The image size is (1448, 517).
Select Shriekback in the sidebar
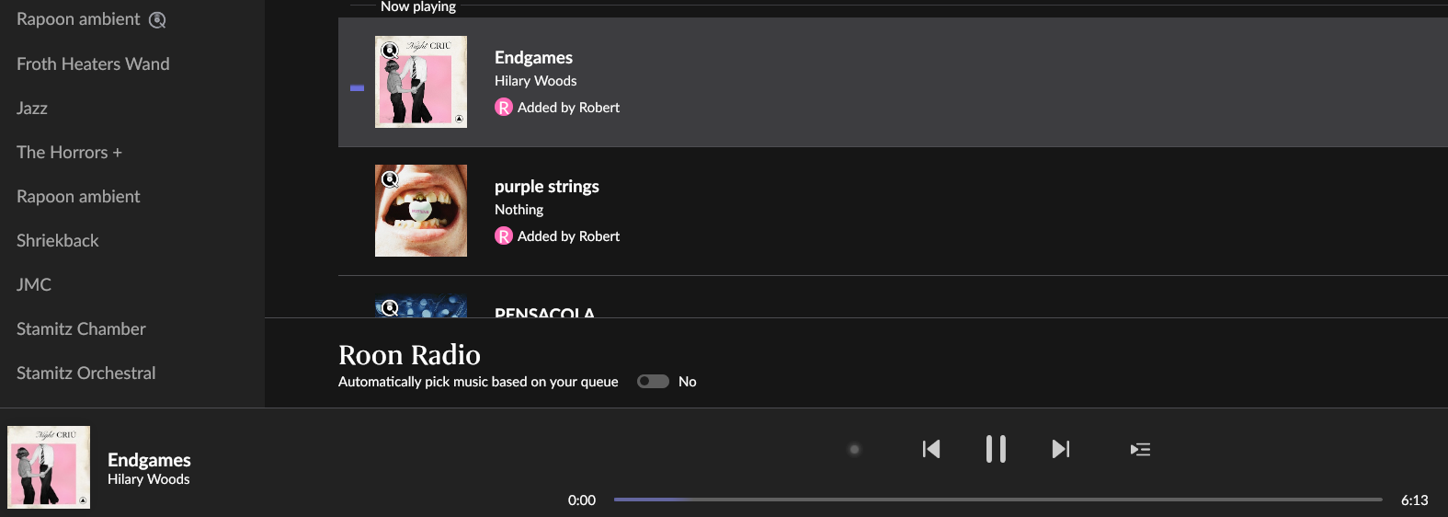pyautogui.click(x=57, y=240)
